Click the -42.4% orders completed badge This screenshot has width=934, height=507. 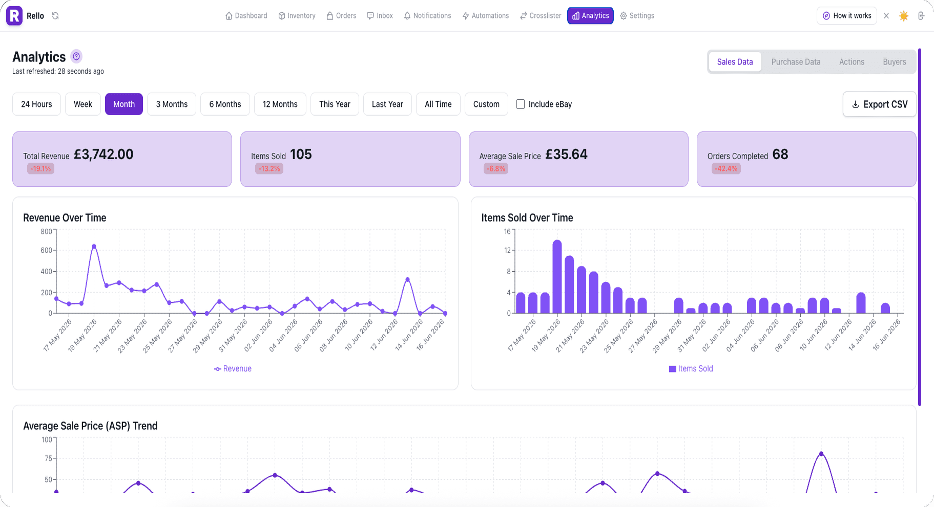726,169
